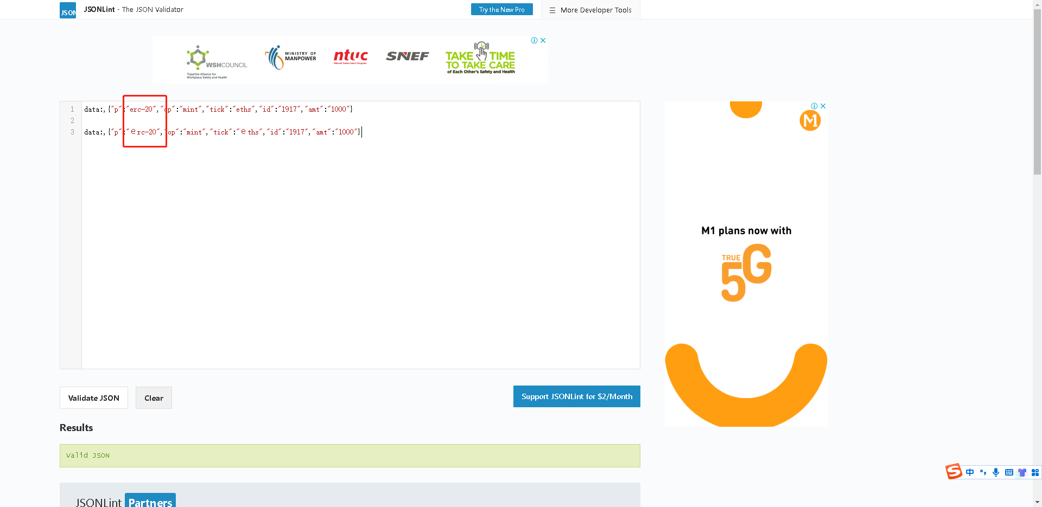Open the More Developer Tools menu

coord(590,10)
